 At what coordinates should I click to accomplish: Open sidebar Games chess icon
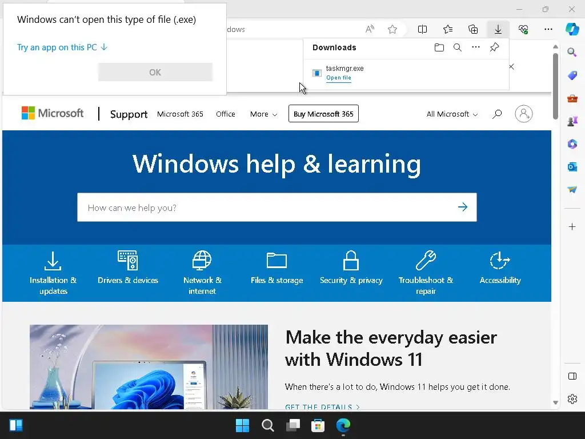pyautogui.click(x=572, y=121)
